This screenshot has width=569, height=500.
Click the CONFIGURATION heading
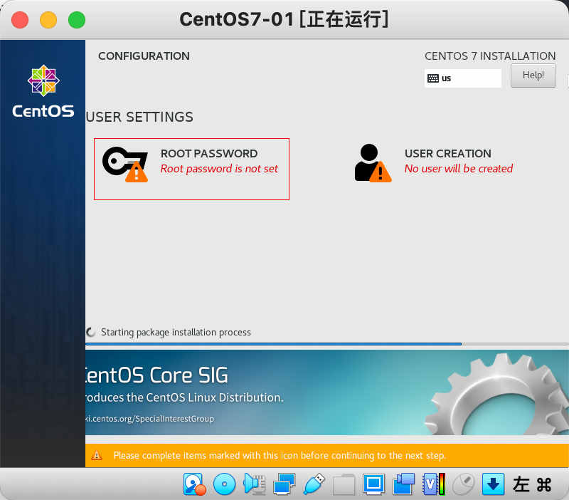[x=144, y=56]
